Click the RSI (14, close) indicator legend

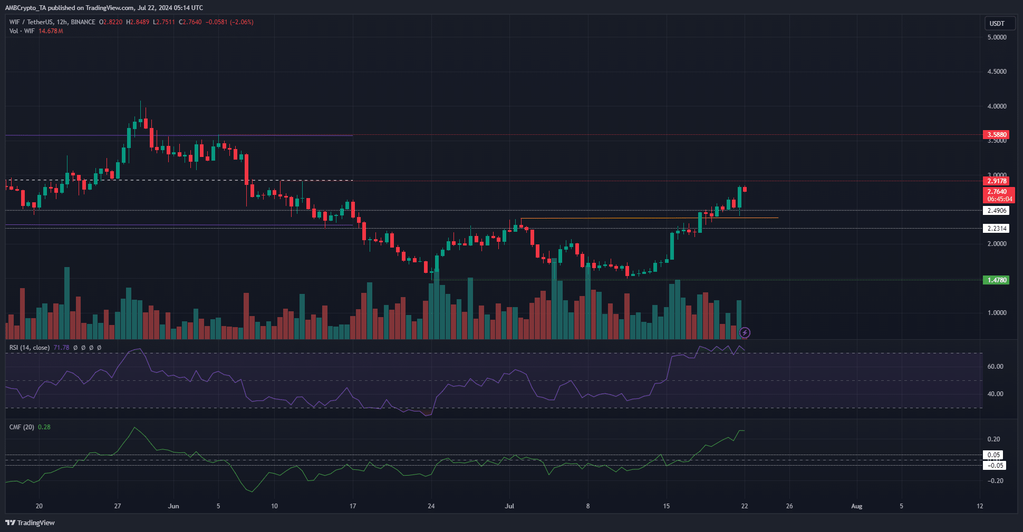[x=30, y=348]
